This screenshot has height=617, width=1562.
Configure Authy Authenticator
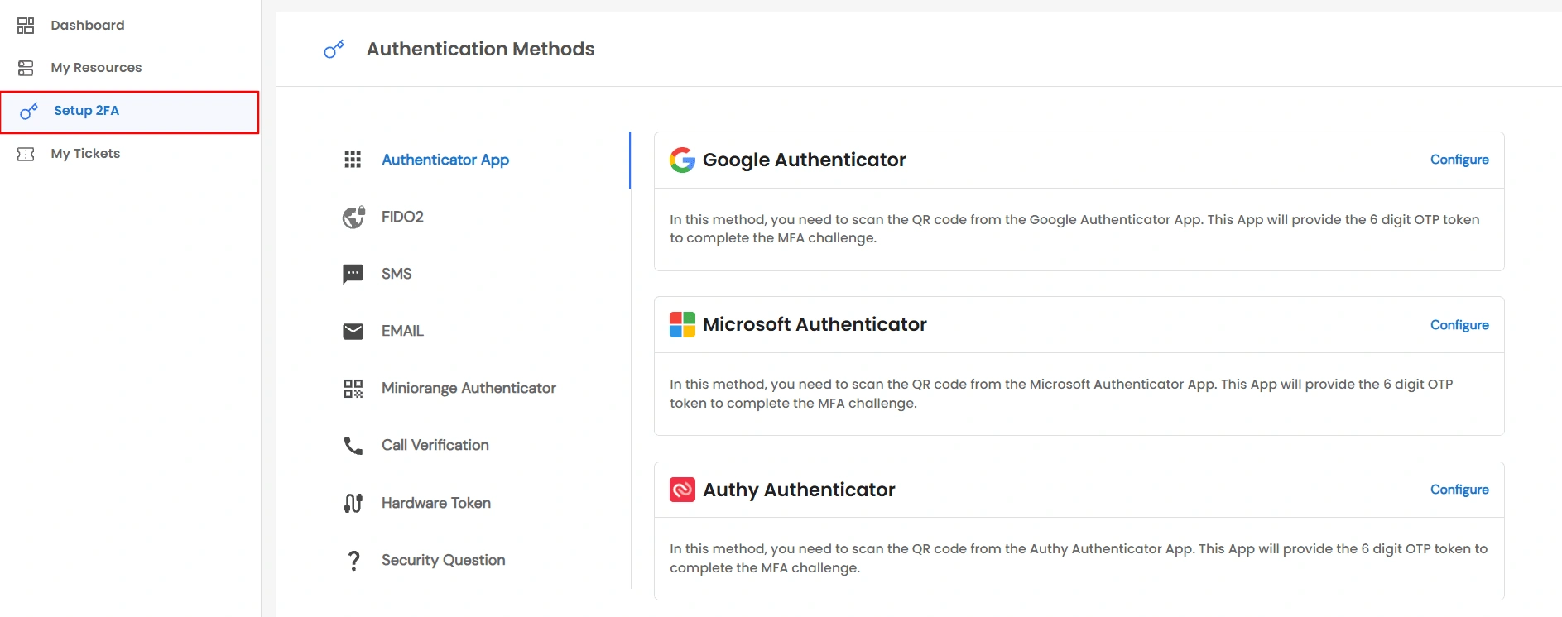click(1459, 490)
